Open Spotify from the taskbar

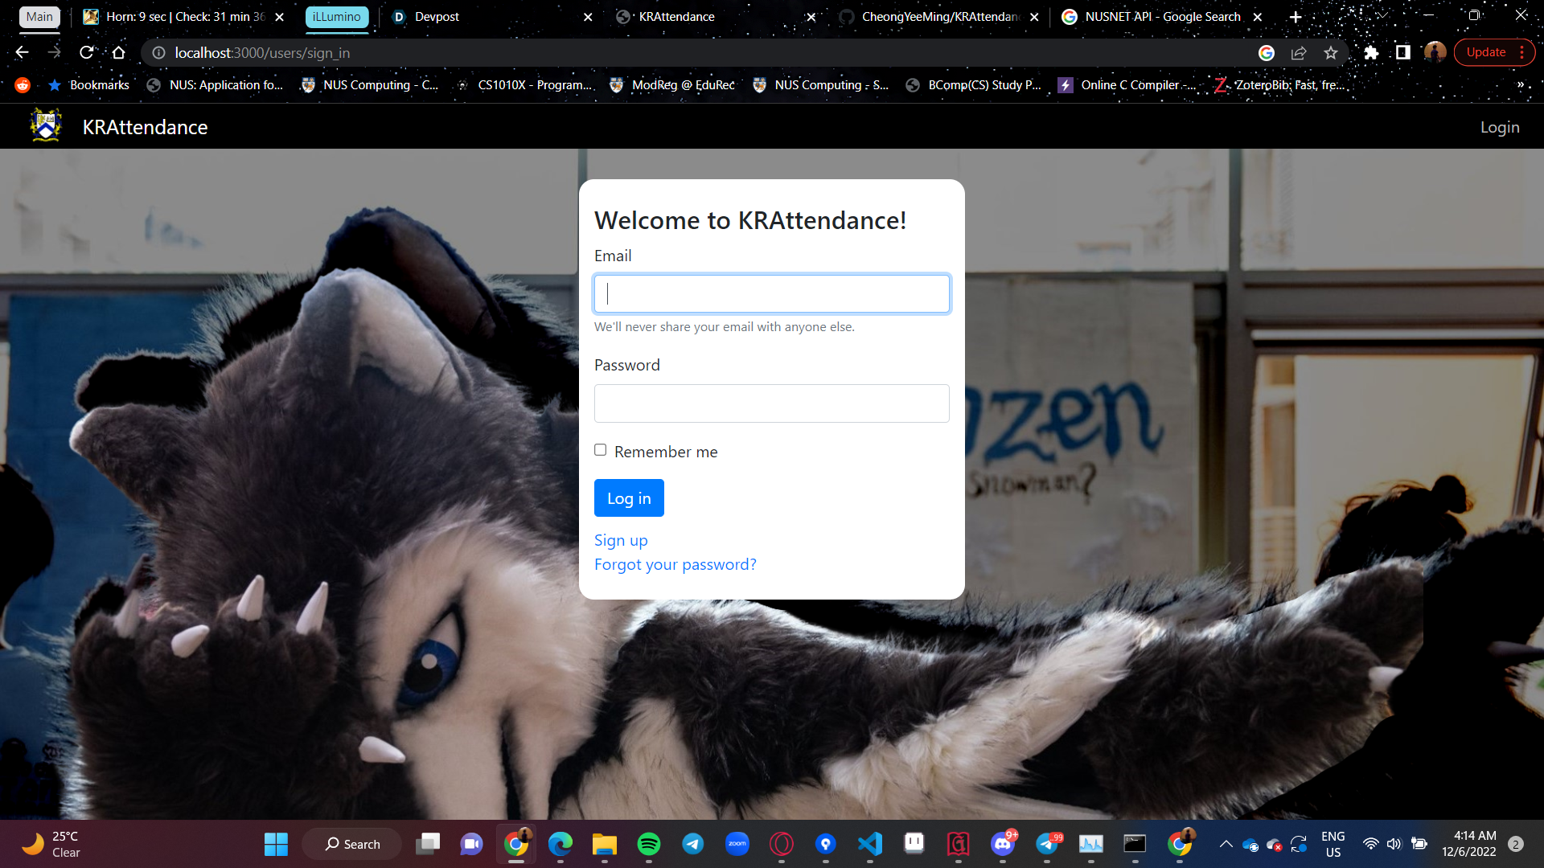(648, 844)
